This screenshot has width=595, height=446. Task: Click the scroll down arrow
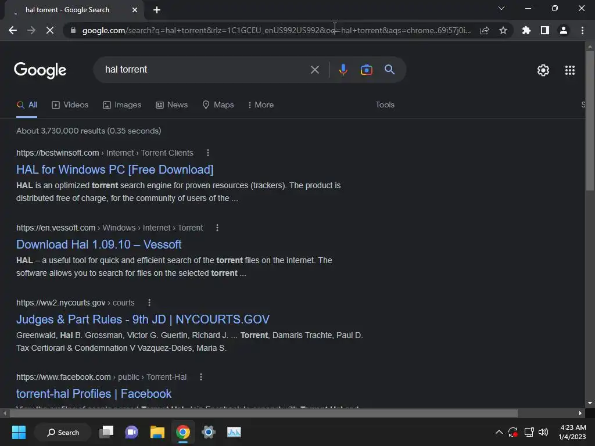(x=590, y=403)
